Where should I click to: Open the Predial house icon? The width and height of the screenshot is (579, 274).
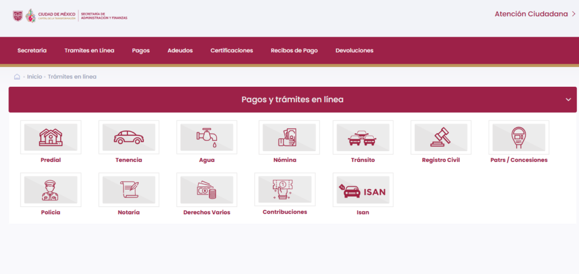[51, 138]
